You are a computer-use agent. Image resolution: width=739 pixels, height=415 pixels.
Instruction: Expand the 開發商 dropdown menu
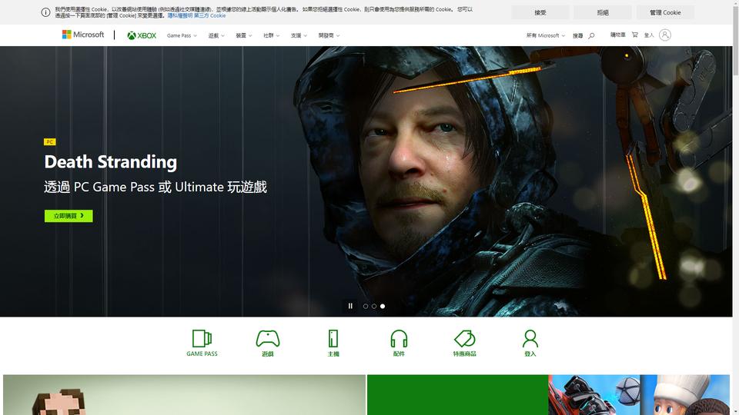click(x=329, y=35)
